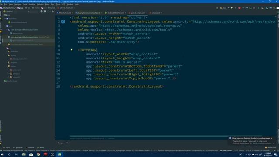
Task: Click the Help improve Android Studio notification
Action: (252, 140)
